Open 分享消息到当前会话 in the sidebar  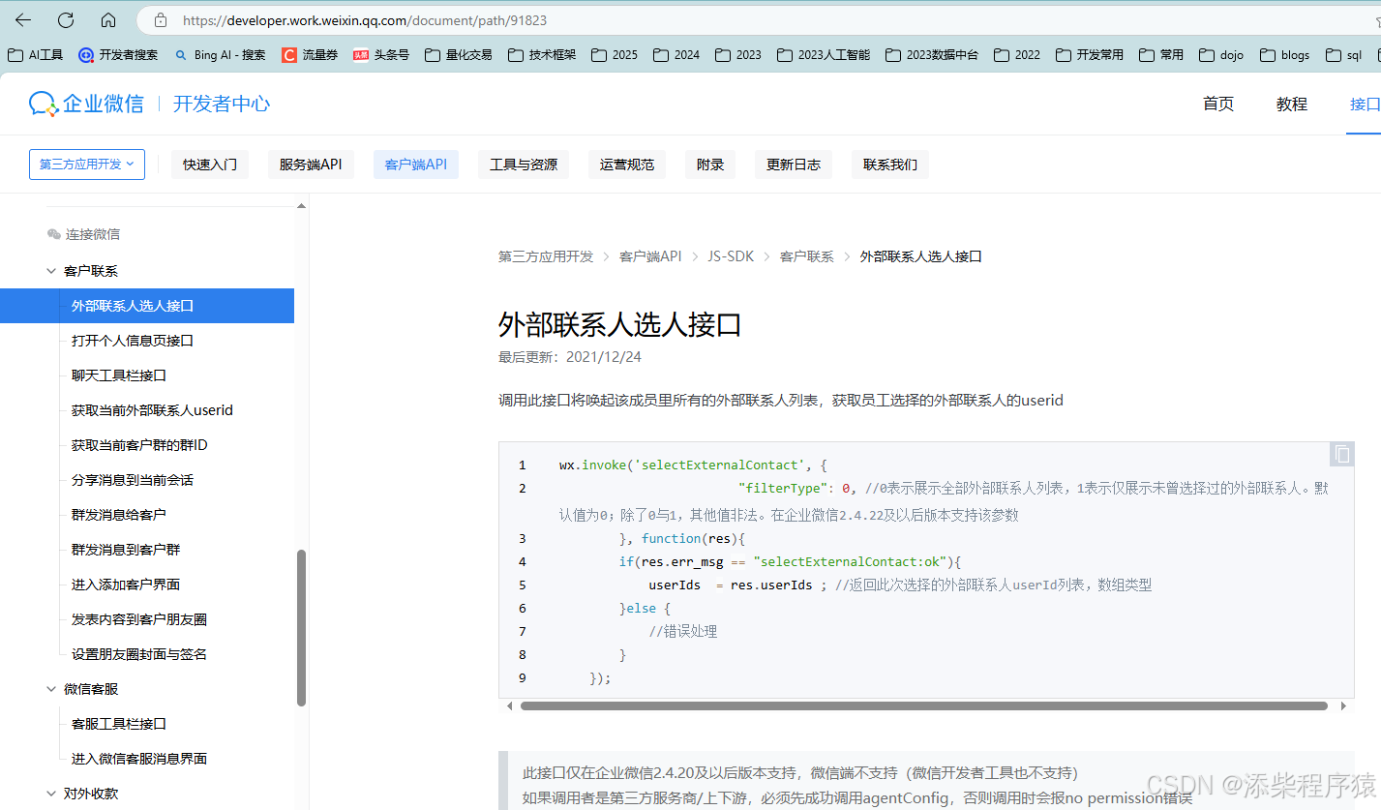tap(133, 480)
